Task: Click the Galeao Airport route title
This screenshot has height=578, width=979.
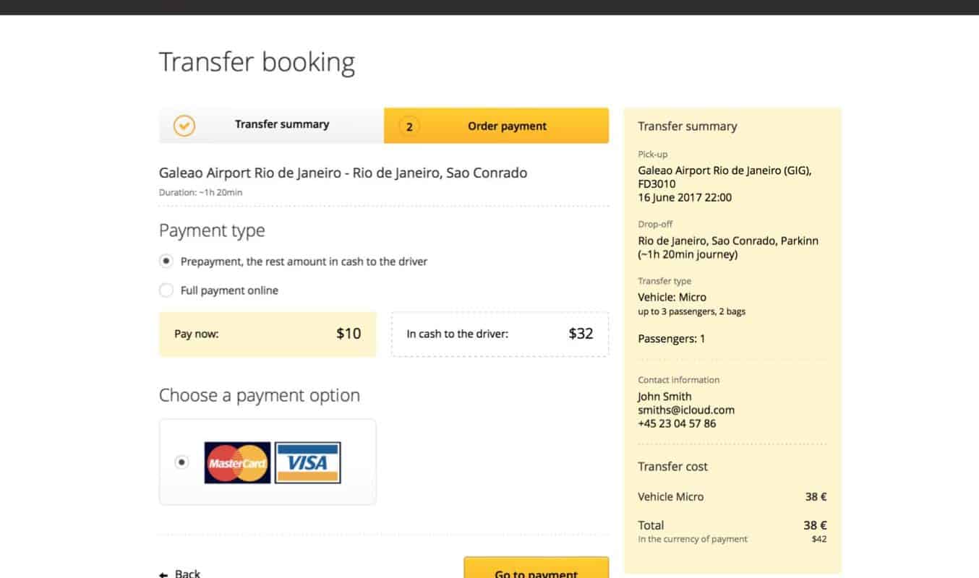Action: (343, 173)
